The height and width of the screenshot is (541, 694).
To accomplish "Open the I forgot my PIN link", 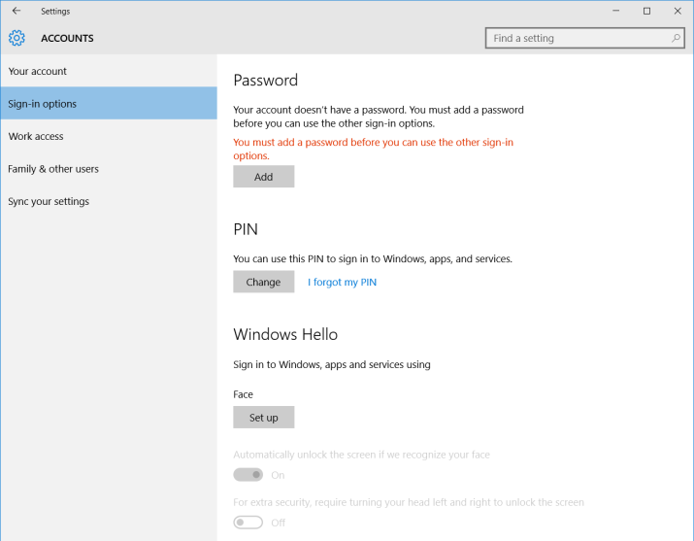I will click(342, 283).
